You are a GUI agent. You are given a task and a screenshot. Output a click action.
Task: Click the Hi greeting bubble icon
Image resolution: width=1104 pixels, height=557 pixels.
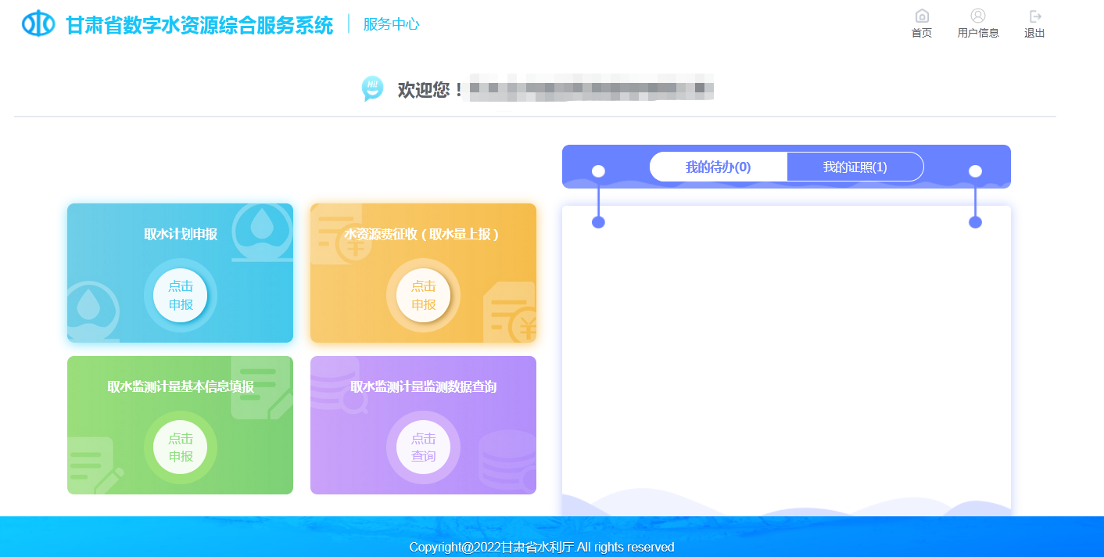372,88
